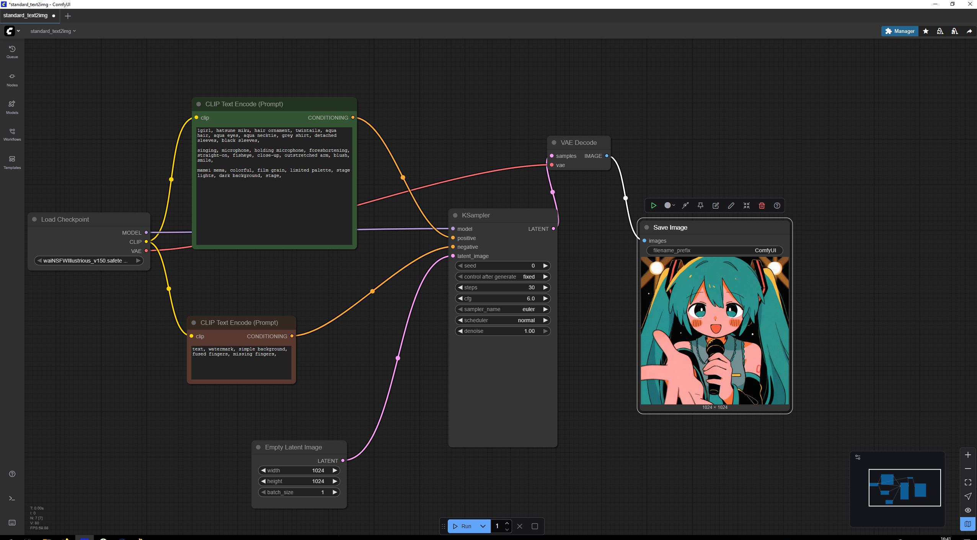
Task: Click the star icon next to Manager
Action: [x=926, y=31]
